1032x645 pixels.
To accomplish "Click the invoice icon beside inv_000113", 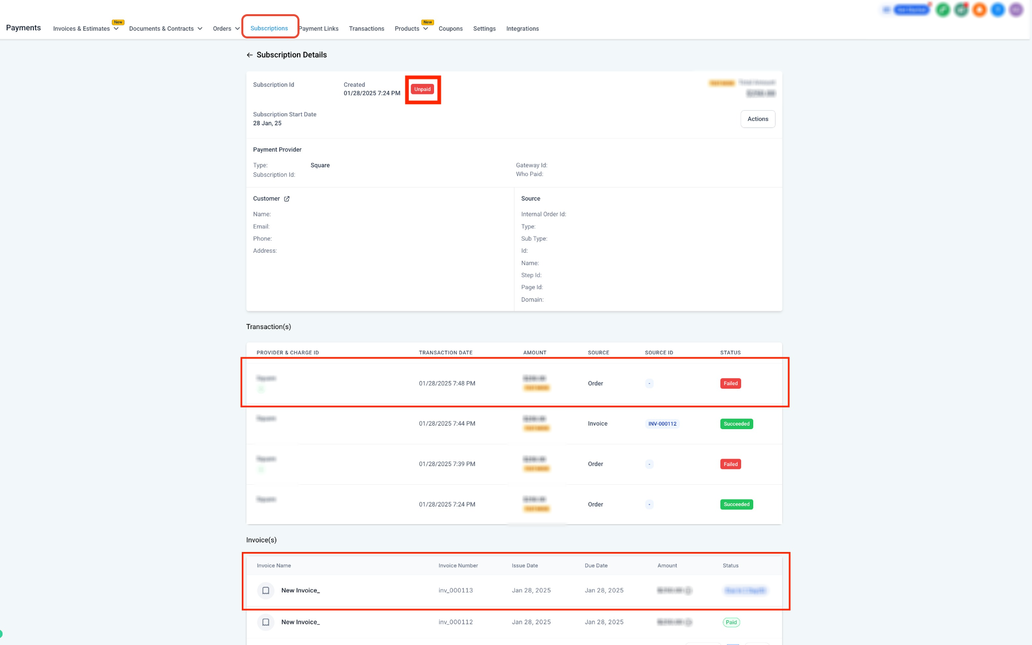I will click(x=266, y=590).
